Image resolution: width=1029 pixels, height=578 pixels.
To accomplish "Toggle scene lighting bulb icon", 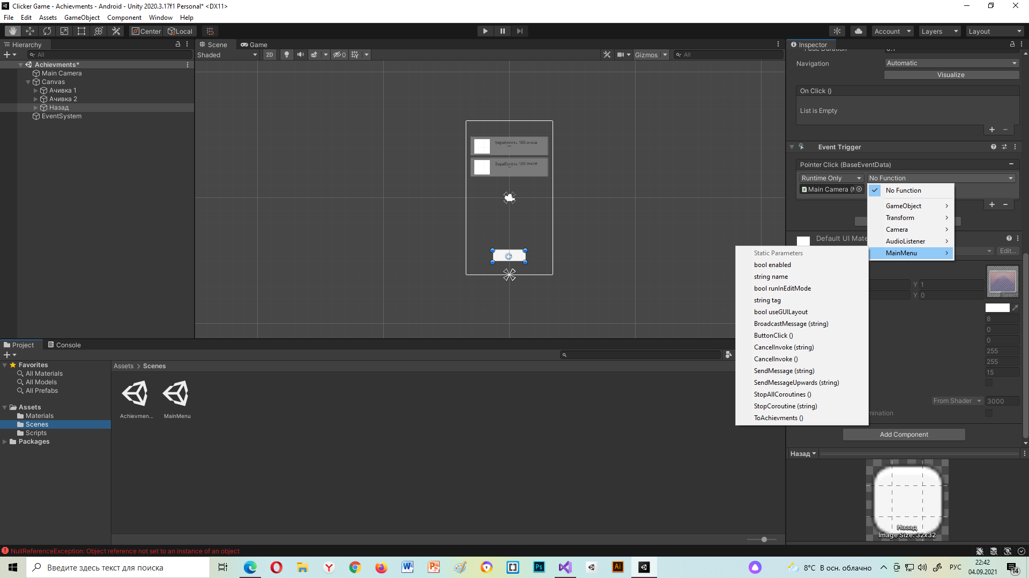I will click(x=287, y=55).
